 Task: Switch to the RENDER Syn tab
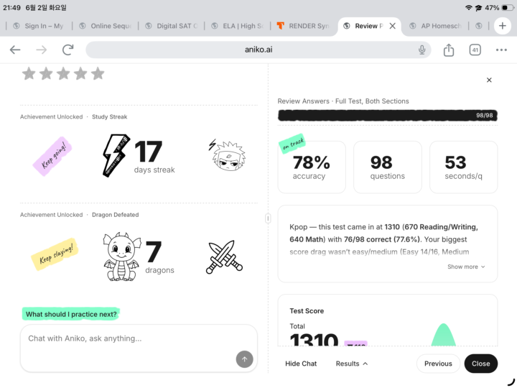click(x=303, y=26)
